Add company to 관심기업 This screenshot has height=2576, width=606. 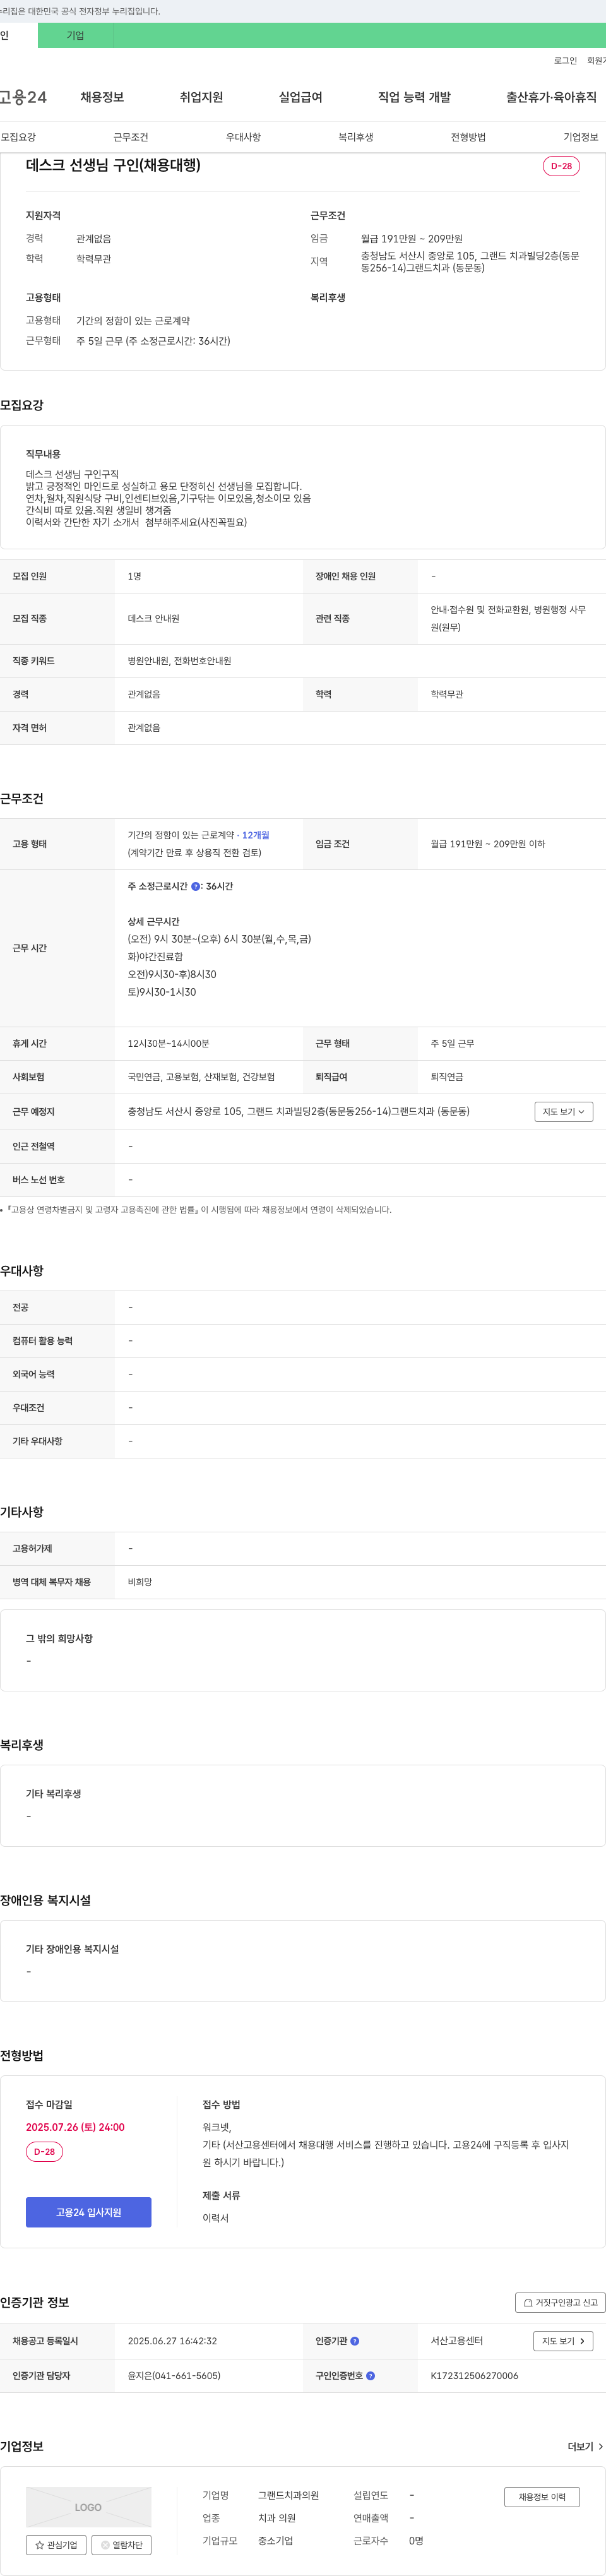point(56,2545)
